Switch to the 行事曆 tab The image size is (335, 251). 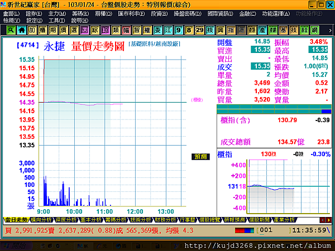coord(188,220)
